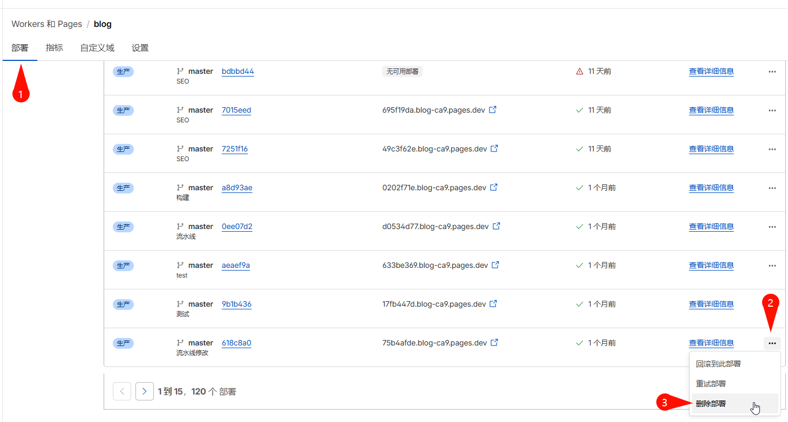Open the options menu for the 0ee07d2 deployment
This screenshot has height=422, width=788.
tap(772, 226)
